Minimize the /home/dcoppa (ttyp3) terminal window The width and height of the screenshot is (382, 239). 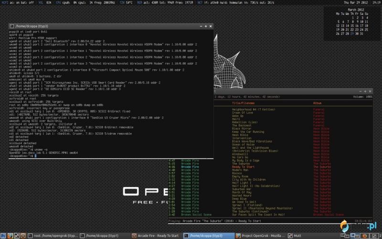(x=201, y=26)
